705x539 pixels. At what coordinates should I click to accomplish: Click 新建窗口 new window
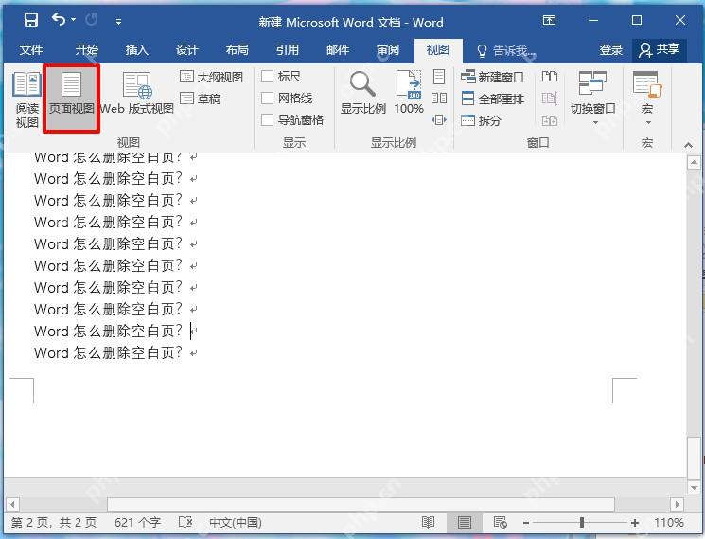click(492, 77)
